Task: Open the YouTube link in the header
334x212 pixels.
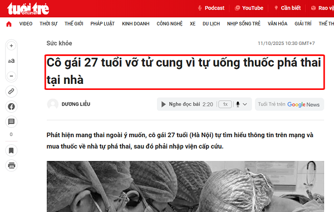Action: [x=249, y=8]
